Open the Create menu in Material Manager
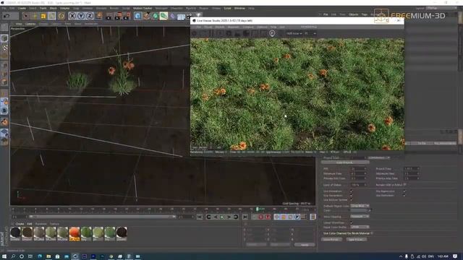The image size is (463, 260). [x=20, y=224]
